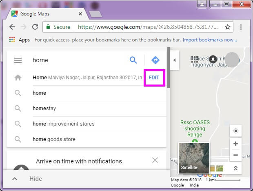Click the Chrome profile person icon
Viewport: 253px width, 191px height.
click(x=202, y=4)
